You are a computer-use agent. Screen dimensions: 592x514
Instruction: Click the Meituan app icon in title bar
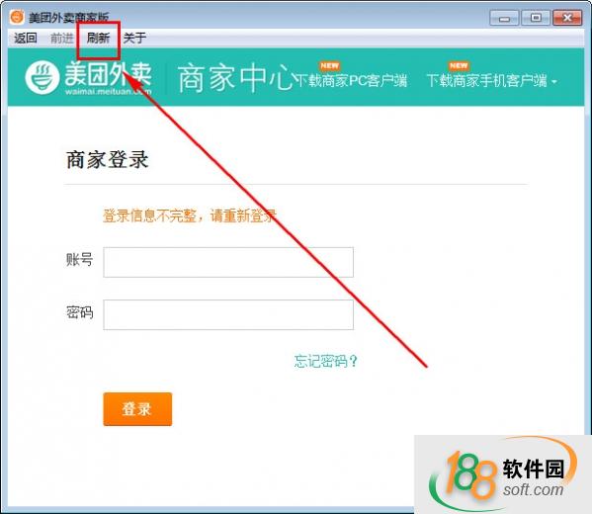point(17,17)
